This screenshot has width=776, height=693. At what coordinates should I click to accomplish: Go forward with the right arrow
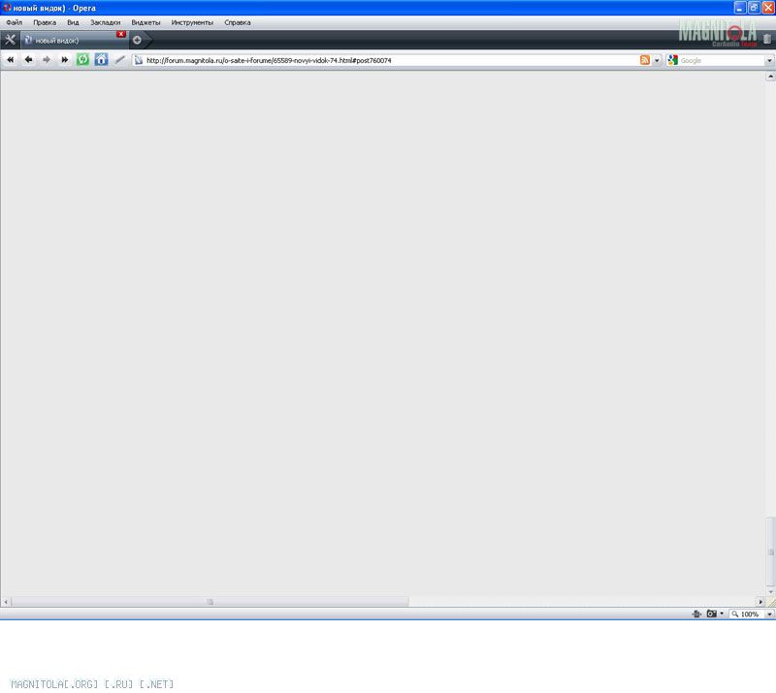point(47,60)
